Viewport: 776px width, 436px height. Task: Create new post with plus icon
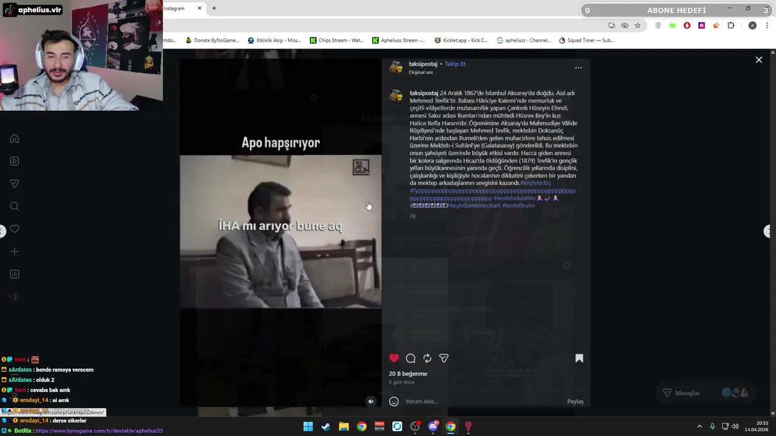[15, 251]
